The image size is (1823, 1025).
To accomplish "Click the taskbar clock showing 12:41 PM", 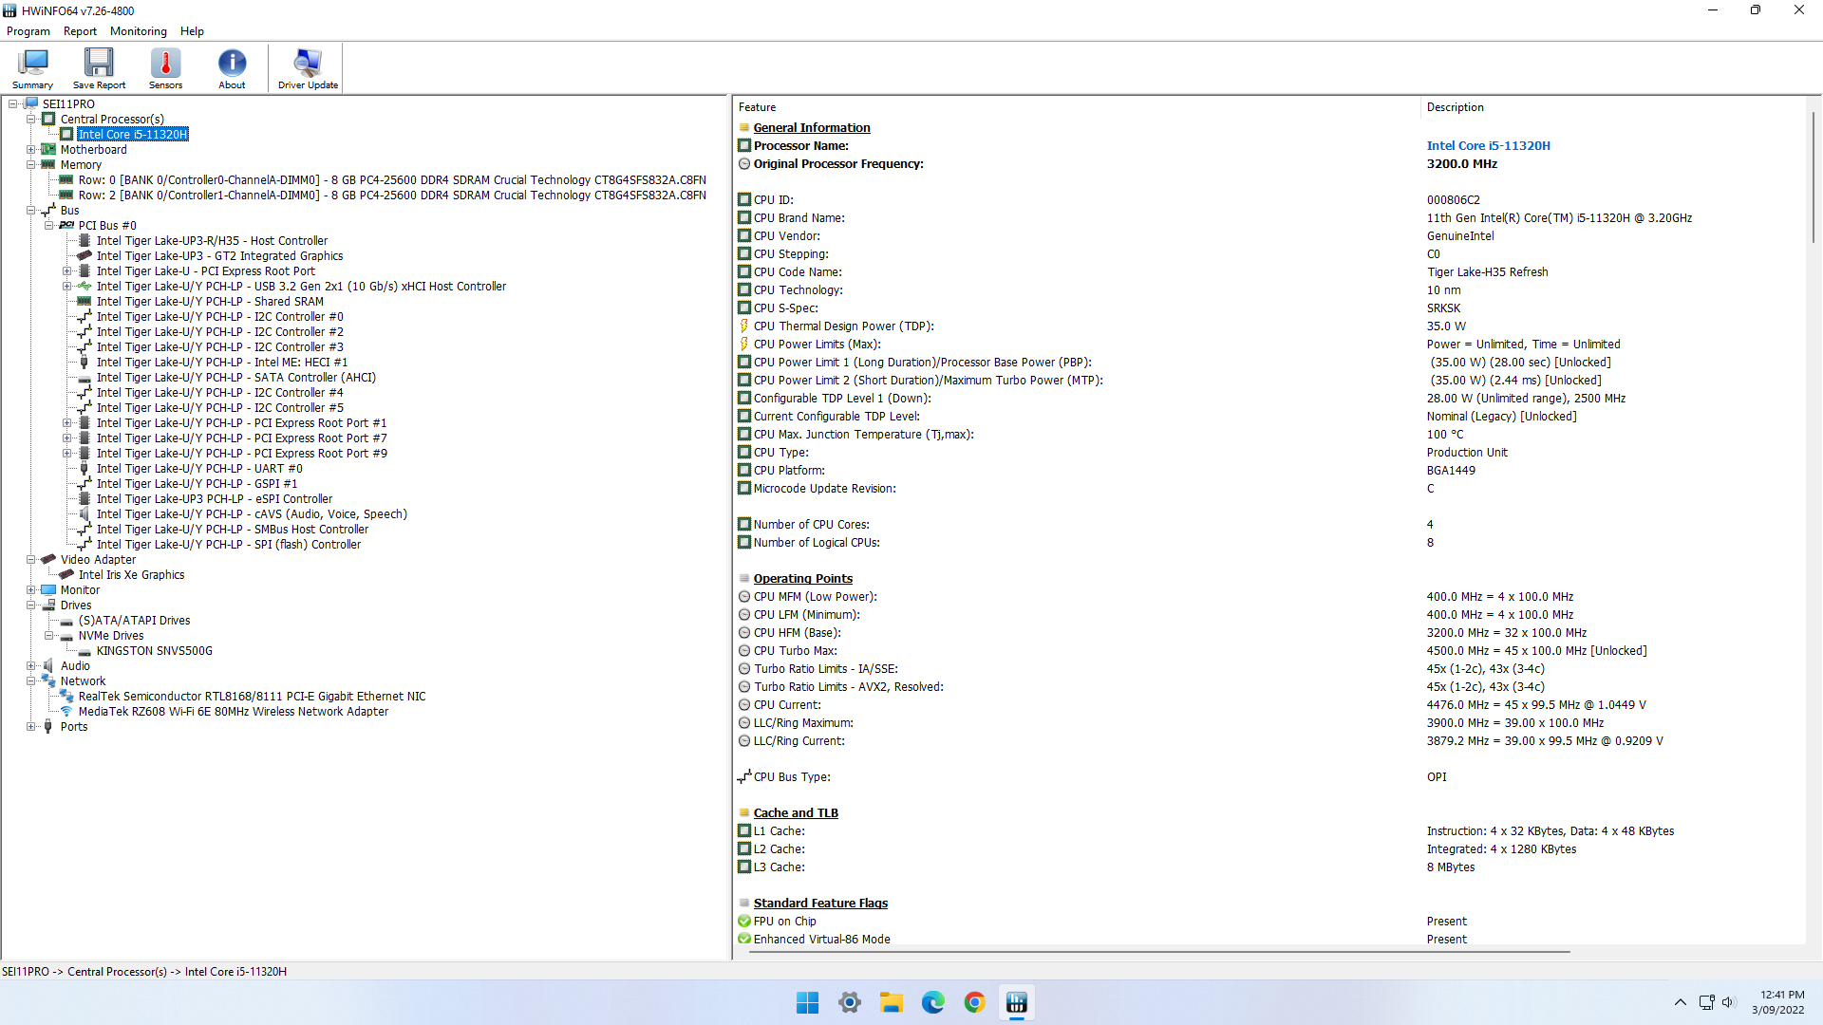I will tap(1780, 1002).
